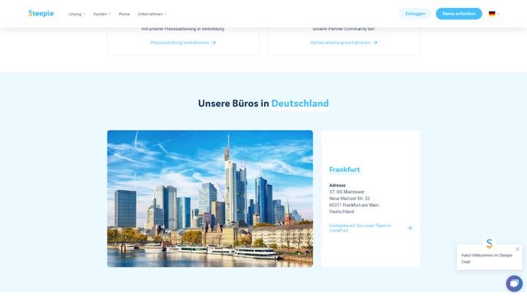Click the Steeple logo
Viewport: 527px width, 296px height.
tap(41, 13)
